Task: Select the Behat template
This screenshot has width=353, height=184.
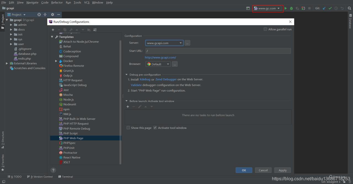Action: pos(67,46)
